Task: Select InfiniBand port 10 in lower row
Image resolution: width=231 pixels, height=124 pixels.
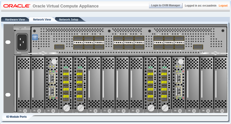Action: [x=179, y=47]
